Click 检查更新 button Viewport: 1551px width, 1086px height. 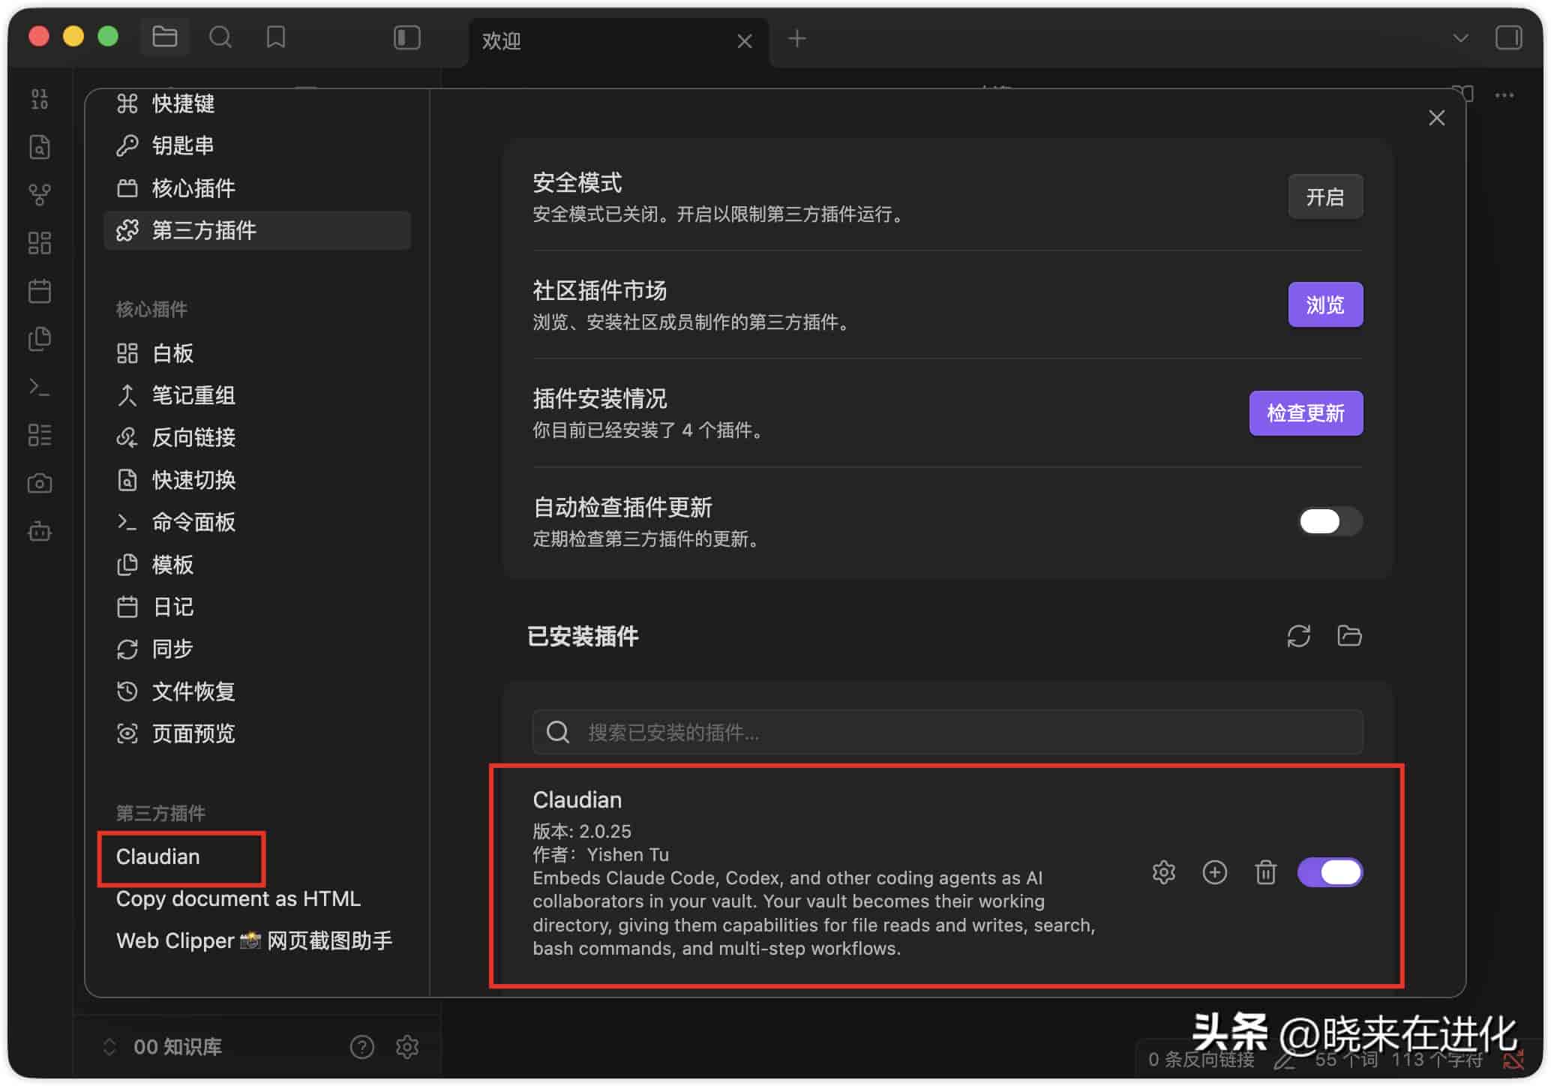[1306, 413]
